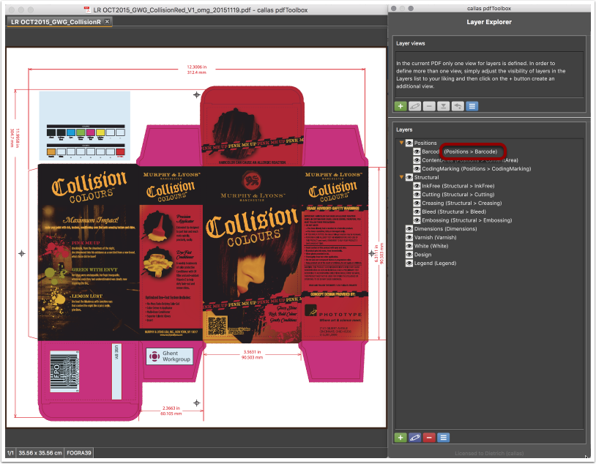The height and width of the screenshot is (464, 596).
Task: Click the PDF file icon in title bar
Action: point(87,10)
